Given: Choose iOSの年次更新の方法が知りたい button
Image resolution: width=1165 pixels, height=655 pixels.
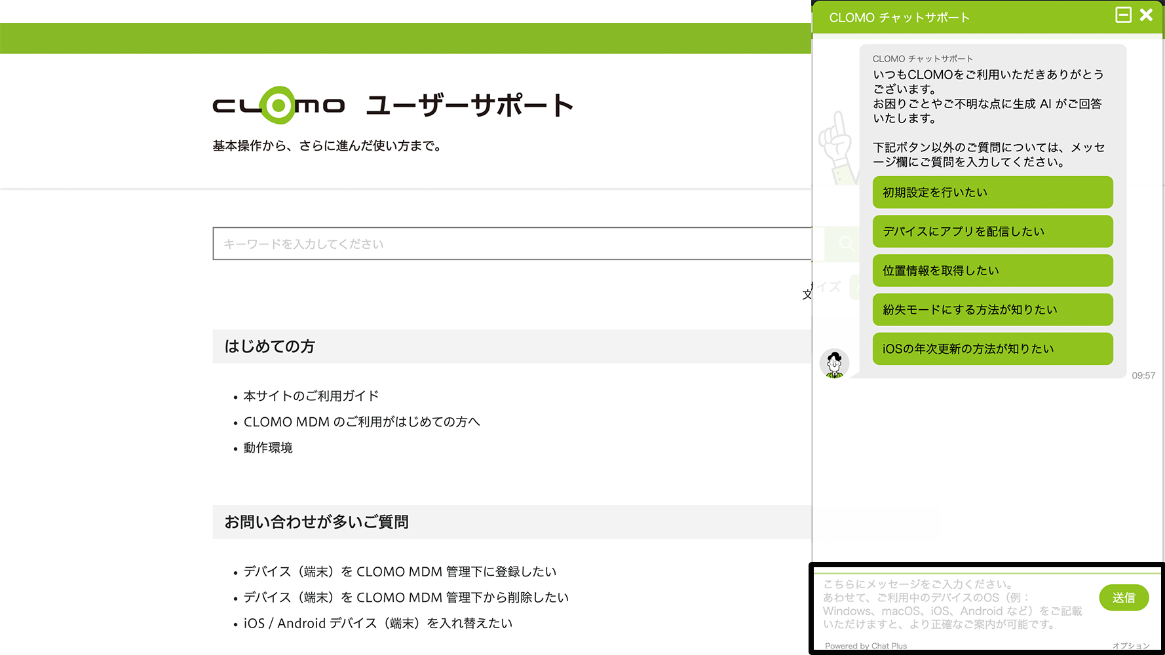Looking at the screenshot, I should click(x=992, y=349).
